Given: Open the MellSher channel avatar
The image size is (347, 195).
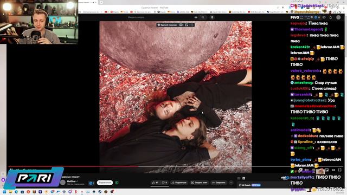Looking at the screenshot, I should pos(63,183).
